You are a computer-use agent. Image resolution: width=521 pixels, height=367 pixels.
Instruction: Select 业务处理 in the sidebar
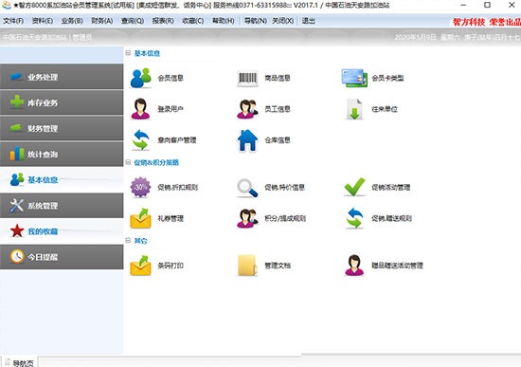[x=62, y=77]
